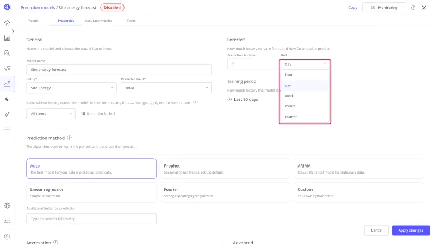This screenshot has width=435, height=244.
Task: Switch to the Properties tab
Action: (66, 21)
